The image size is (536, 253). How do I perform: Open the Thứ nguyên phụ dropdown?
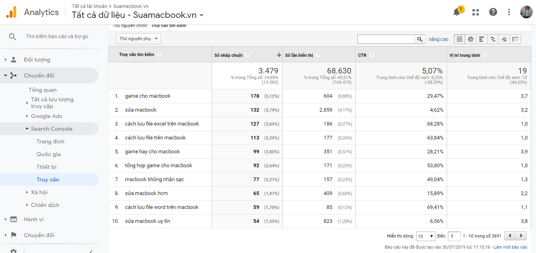pos(139,39)
